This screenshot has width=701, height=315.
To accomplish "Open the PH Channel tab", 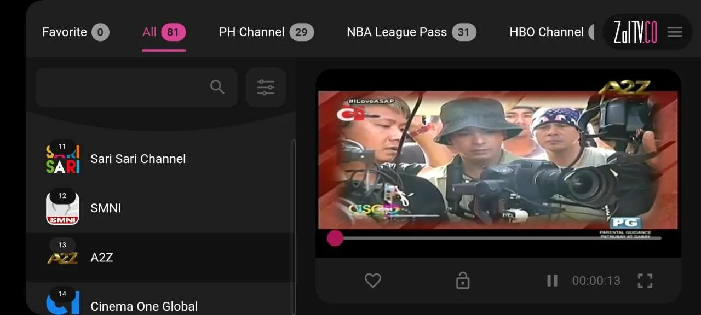I will pyautogui.click(x=266, y=32).
